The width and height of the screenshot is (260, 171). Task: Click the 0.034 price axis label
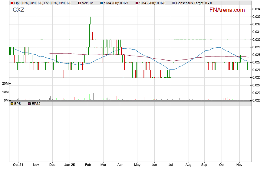[256, 9]
